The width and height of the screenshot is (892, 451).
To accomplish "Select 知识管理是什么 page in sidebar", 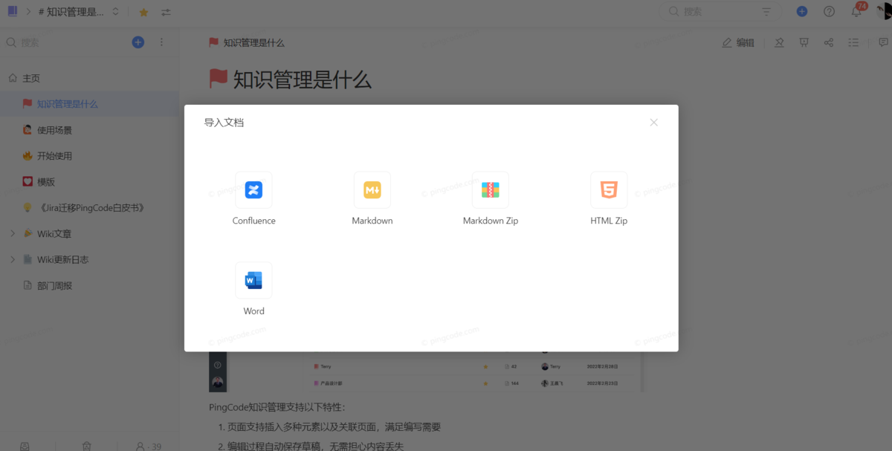I will point(89,104).
